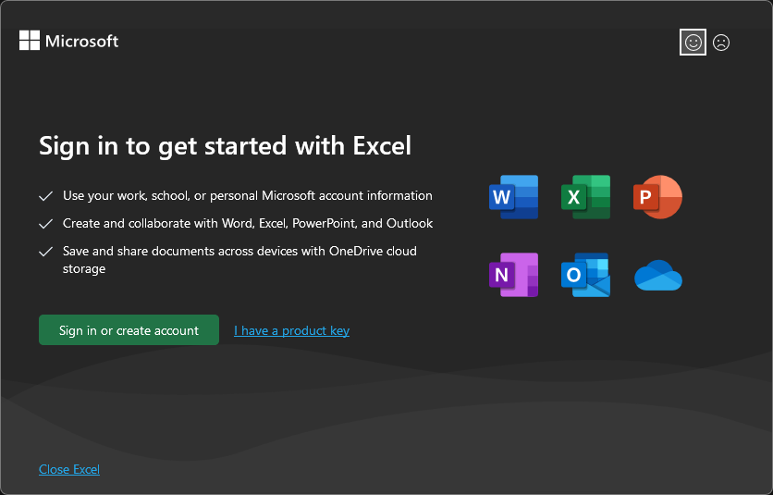Click the Sign in to get started heading
The image size is (773, 495).
(225, 146)
